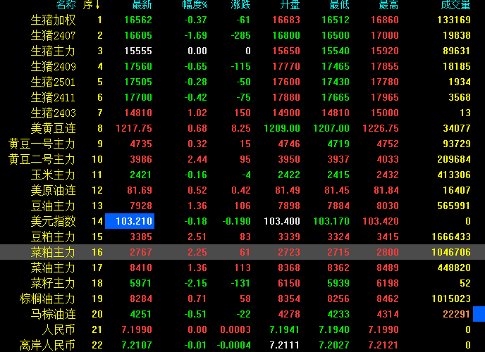
Task: Click the opening price 7.2111
Action: tap(285, 345)
